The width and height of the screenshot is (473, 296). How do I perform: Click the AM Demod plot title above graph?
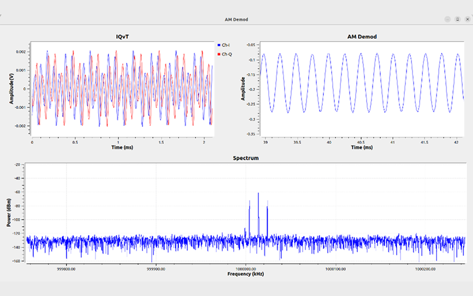[361, 37]
